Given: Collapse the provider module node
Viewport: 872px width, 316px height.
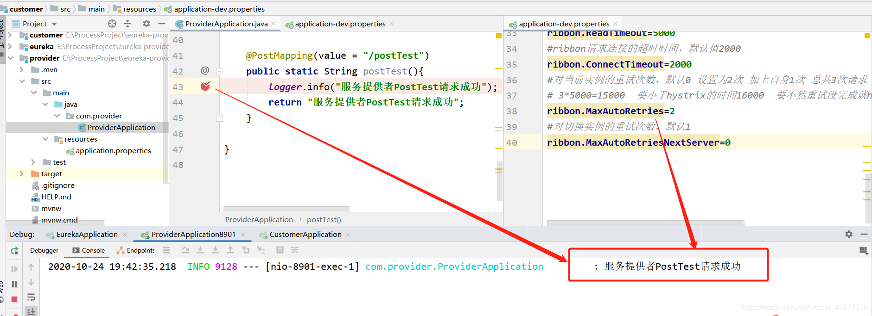Looking at the screenshot, I should pyautogui.click(x=10, y=58).
